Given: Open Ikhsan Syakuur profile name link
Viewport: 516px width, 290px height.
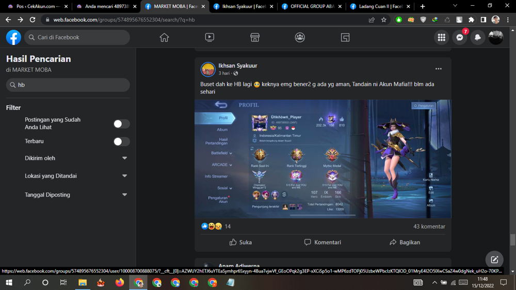Looking at the screenshot, I should 237,66.
